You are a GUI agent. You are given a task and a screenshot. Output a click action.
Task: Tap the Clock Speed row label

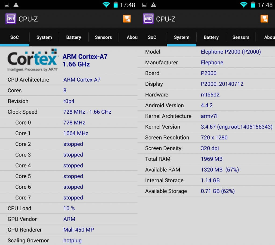(x=23, y=112)
